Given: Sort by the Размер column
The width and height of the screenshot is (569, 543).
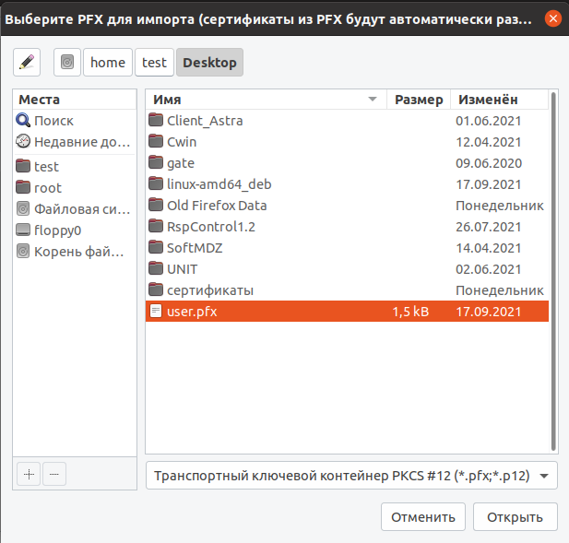Looking at the screenshot, I should click(x=419, y=100).
